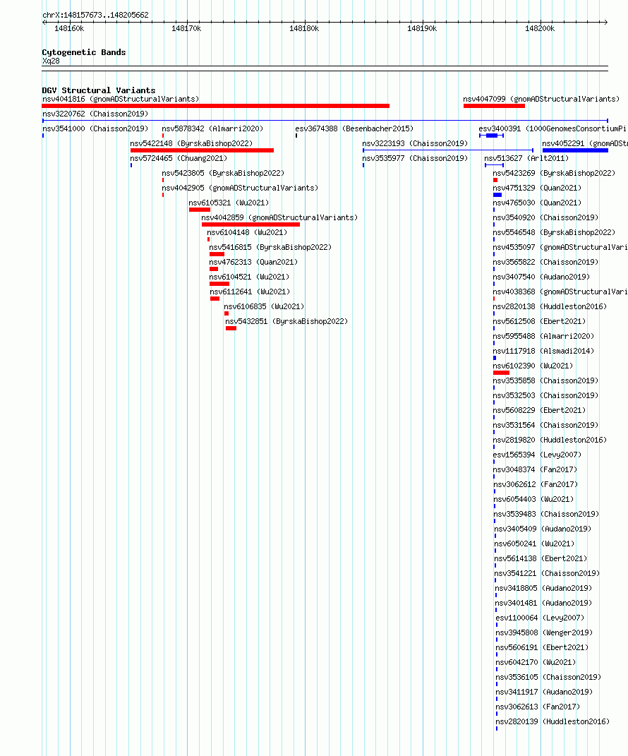Open esv3674388 (Besenbacher2015) variant

(354, 128)
